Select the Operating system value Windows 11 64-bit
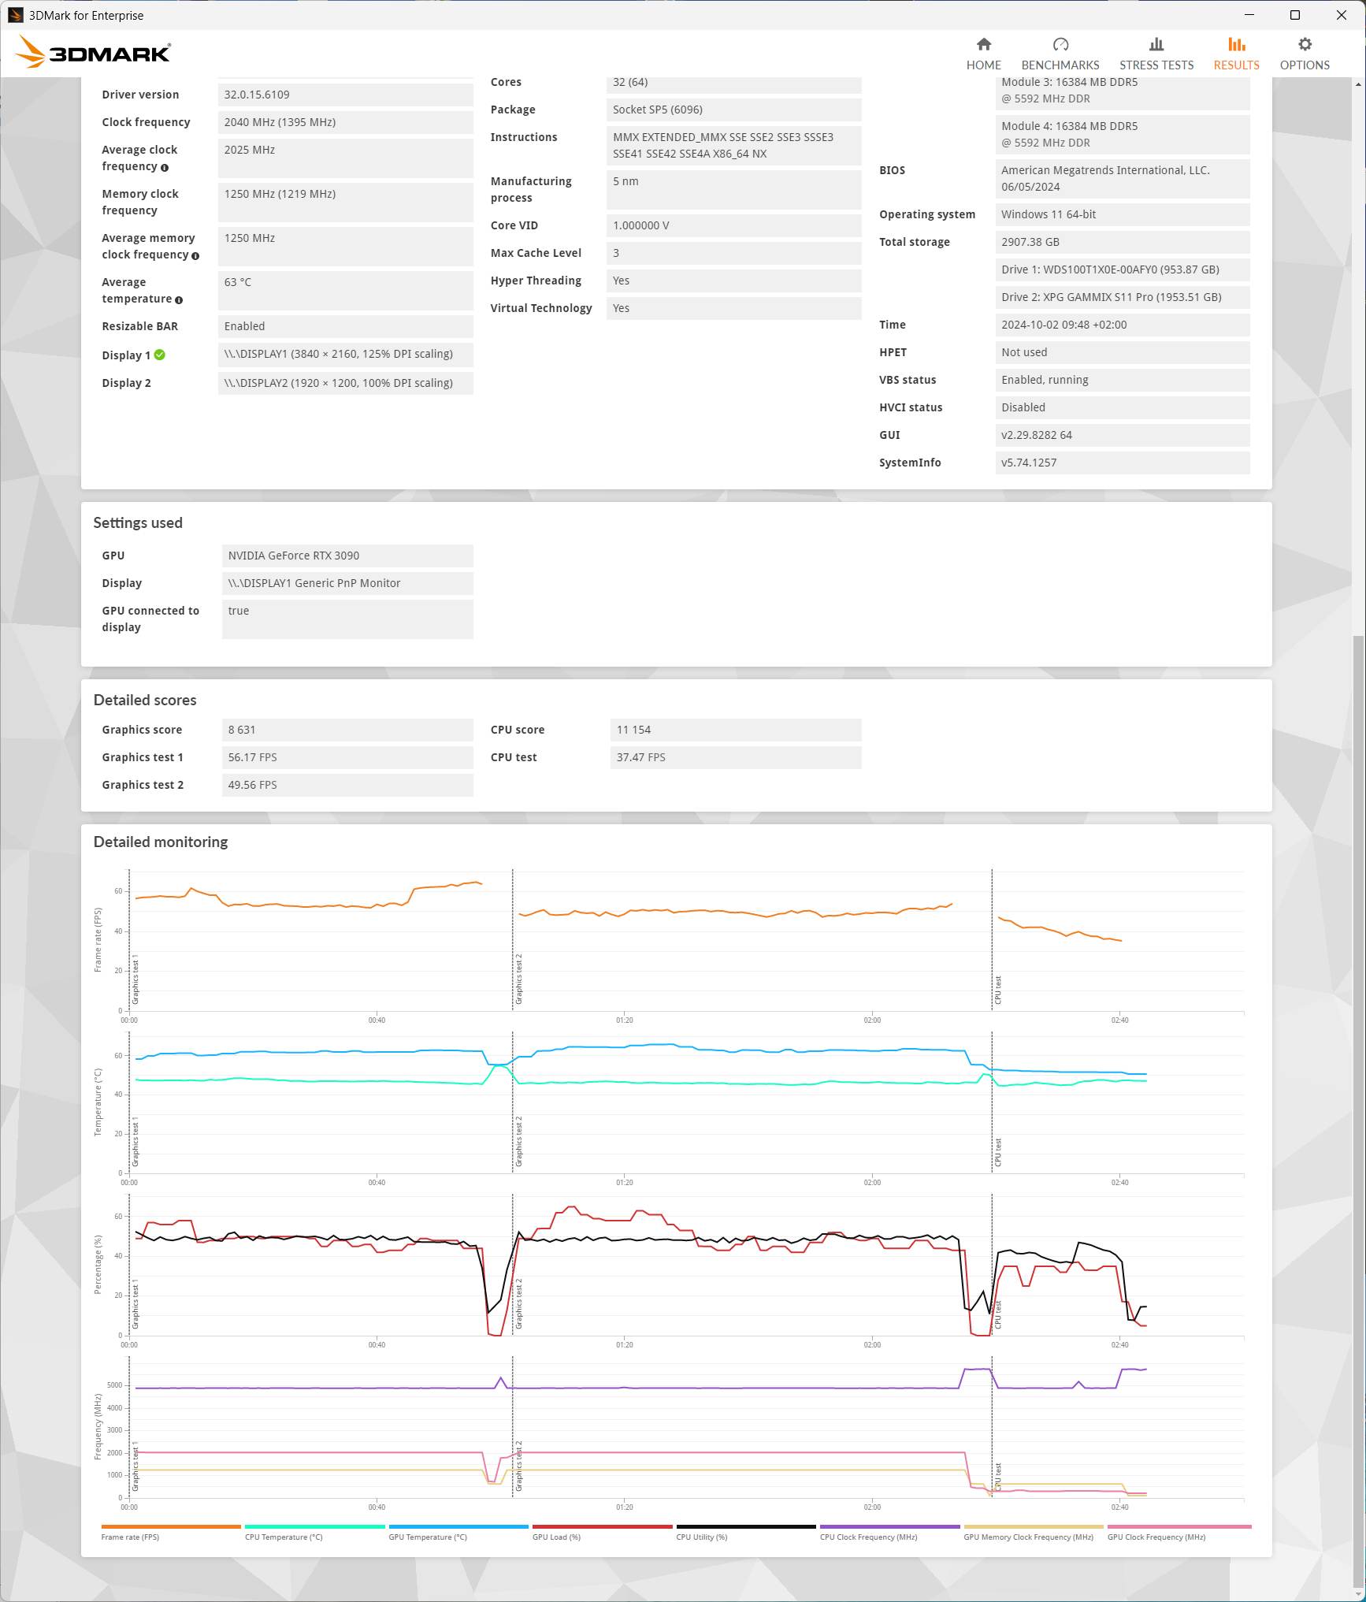1366x1602 pixels. coord(1123,214)
